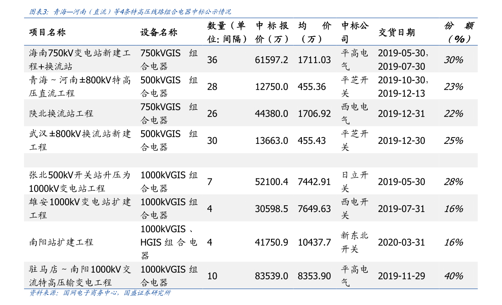Click the table title starting with 图表3
502x305 pixels.
(130, 12)
